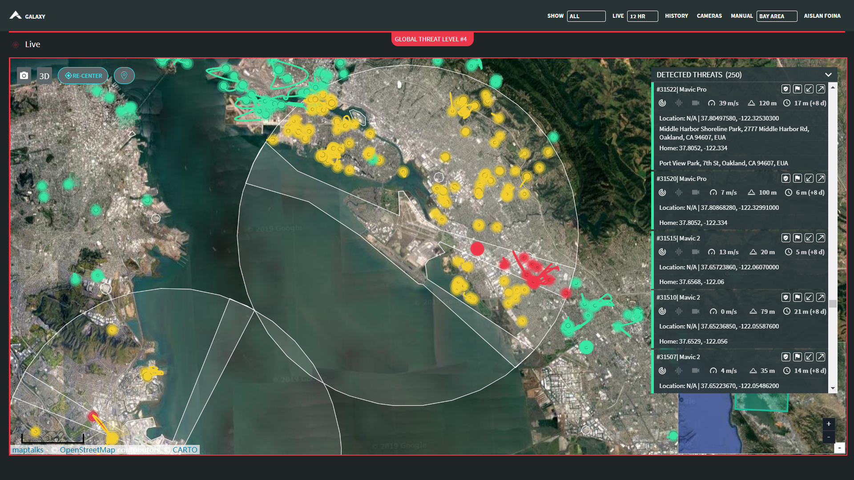Click Port View Park address text
Viewport: 854px width, 480px height.
[724, 163]
